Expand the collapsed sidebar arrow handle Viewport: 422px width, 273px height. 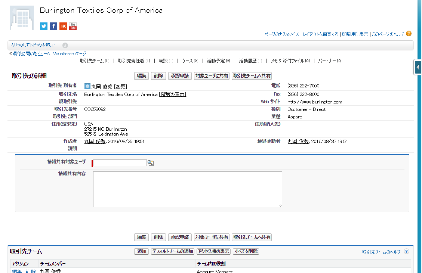[x=418, y=67]
